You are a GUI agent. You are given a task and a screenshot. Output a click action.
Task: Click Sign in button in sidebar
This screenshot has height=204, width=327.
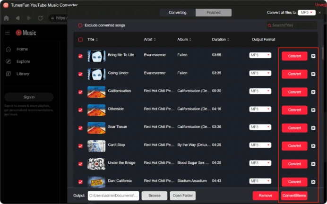point(29,97)
